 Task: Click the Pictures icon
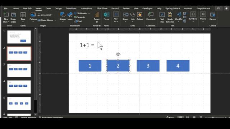click(x=33, y=15)
